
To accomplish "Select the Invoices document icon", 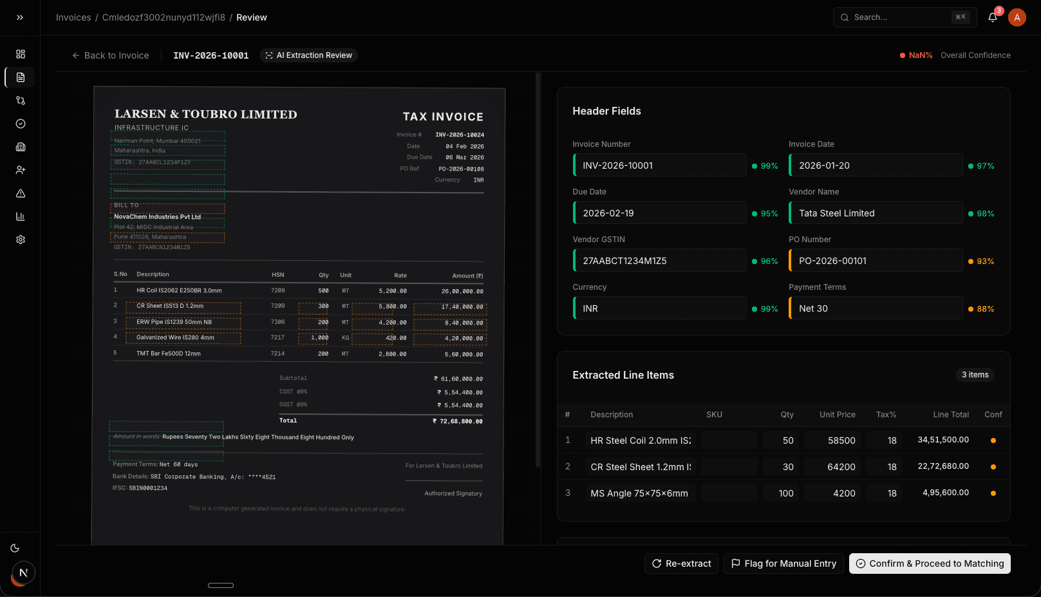I will [20, 77].
